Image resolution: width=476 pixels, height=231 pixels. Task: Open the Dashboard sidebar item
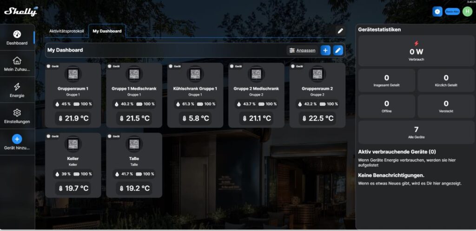click(17, 38)
